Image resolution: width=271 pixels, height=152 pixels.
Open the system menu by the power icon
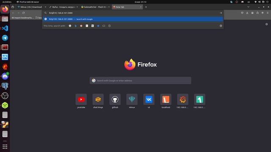pyautogui.click(x=268, y=2)
